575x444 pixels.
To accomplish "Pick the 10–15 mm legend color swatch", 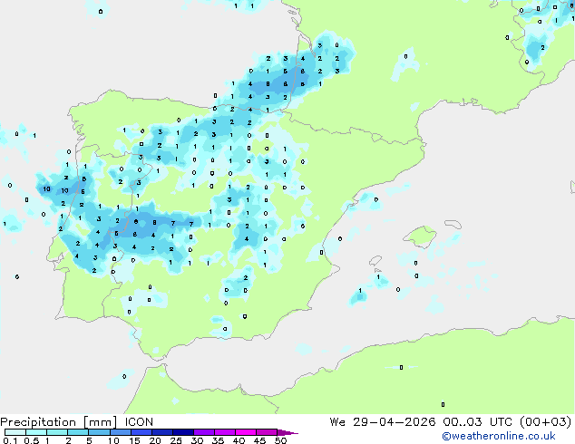I will point(121,432).
